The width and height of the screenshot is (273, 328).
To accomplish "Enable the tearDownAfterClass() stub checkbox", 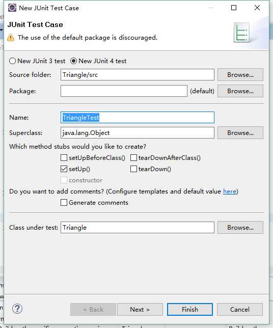I will click(x=133, y=157).
